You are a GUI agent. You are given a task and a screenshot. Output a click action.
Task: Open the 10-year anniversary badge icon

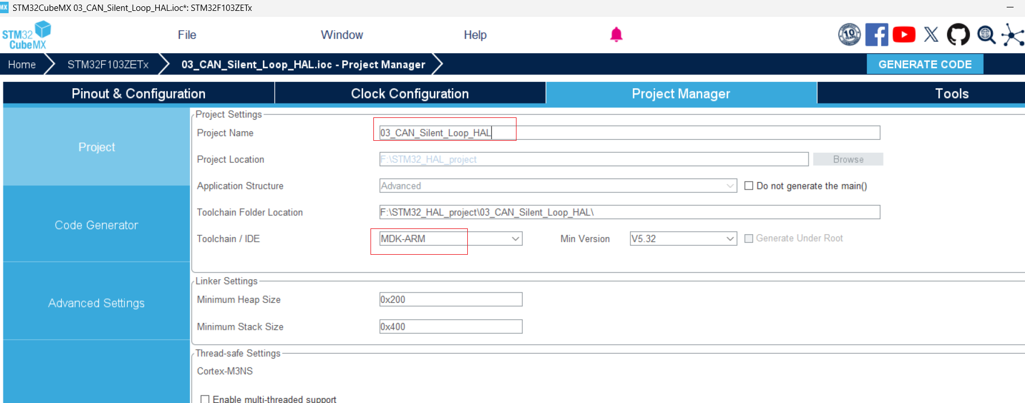coord(849,35)
